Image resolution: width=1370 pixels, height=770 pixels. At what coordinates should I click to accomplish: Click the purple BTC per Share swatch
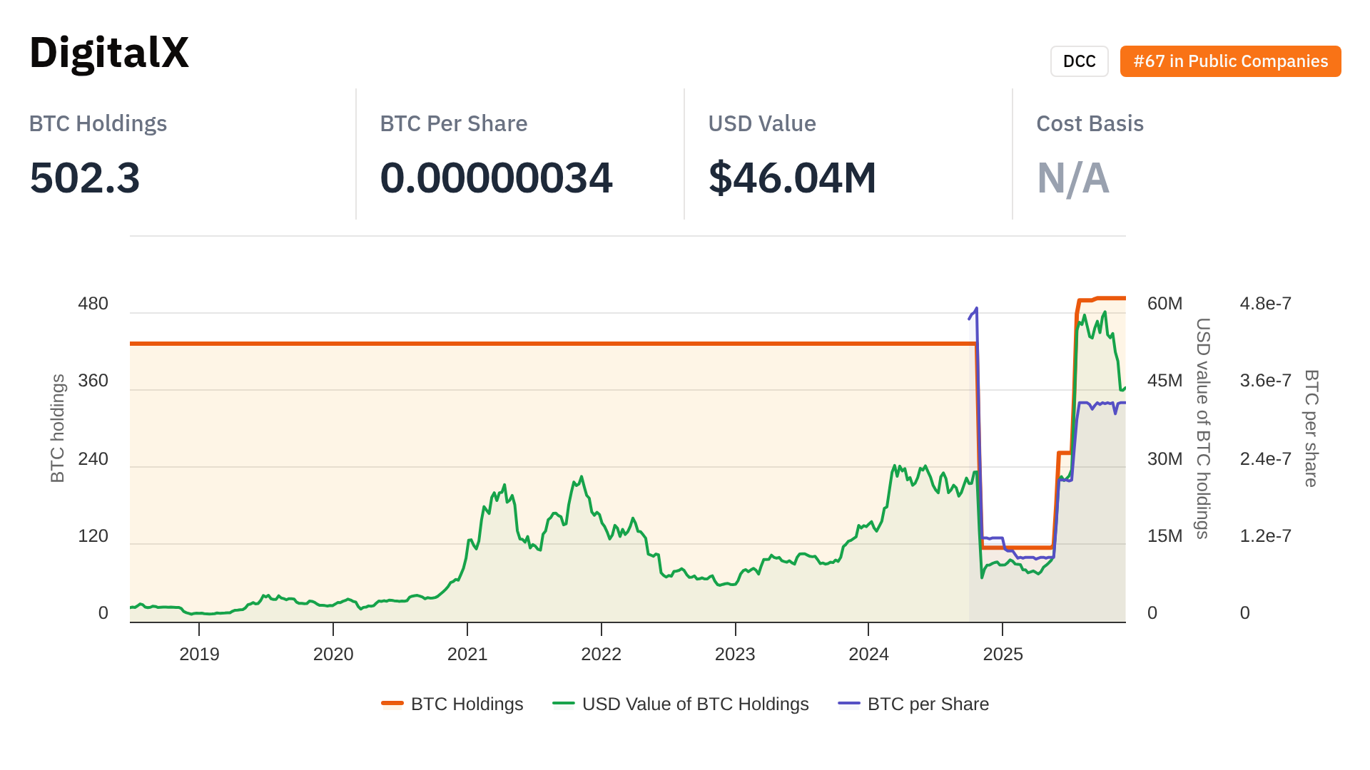849,704
